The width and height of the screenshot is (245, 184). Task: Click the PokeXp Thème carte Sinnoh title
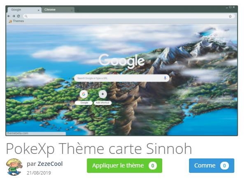pyautogui.click(x=99, y=149)
